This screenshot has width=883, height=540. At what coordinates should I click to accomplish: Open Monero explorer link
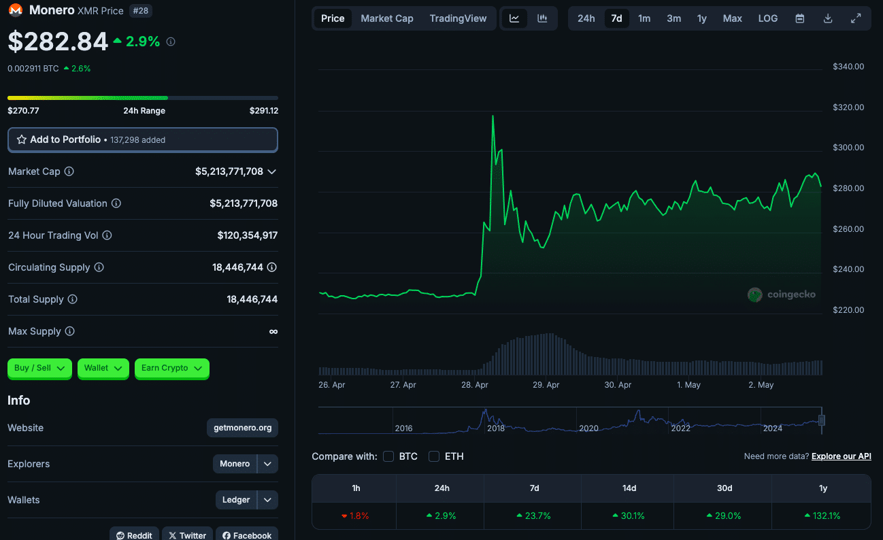coord(235,464)
